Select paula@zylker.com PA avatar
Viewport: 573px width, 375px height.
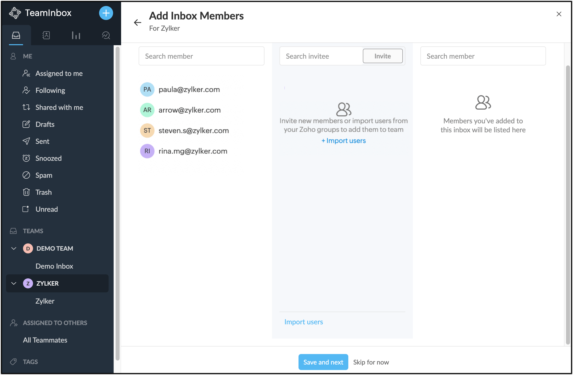click(x=147, y=89)
